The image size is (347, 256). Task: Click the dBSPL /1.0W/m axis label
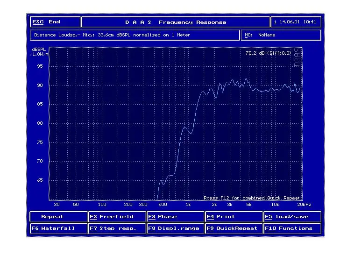coord(39,51)
